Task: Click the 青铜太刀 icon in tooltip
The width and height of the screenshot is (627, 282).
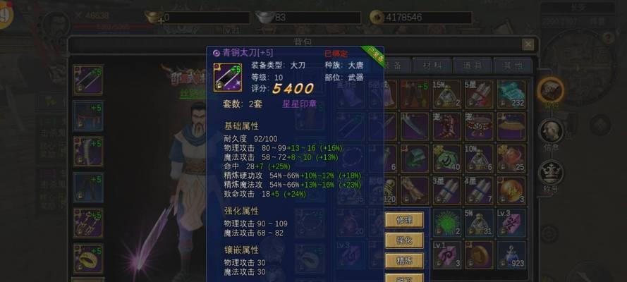Action: point(228,78)
